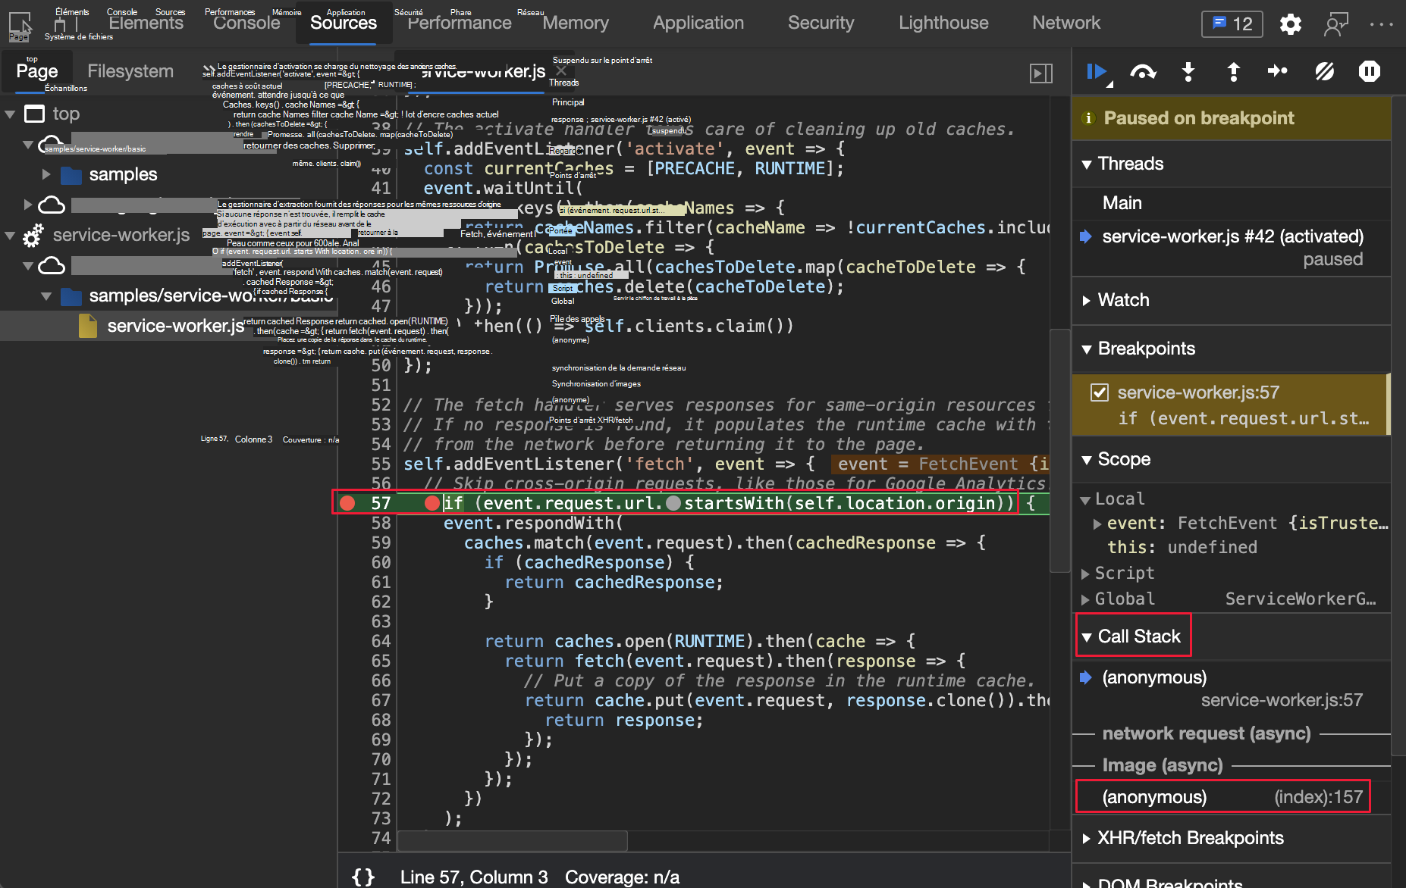Toggle the red breakpoint dot on line 57

[347, 502]
